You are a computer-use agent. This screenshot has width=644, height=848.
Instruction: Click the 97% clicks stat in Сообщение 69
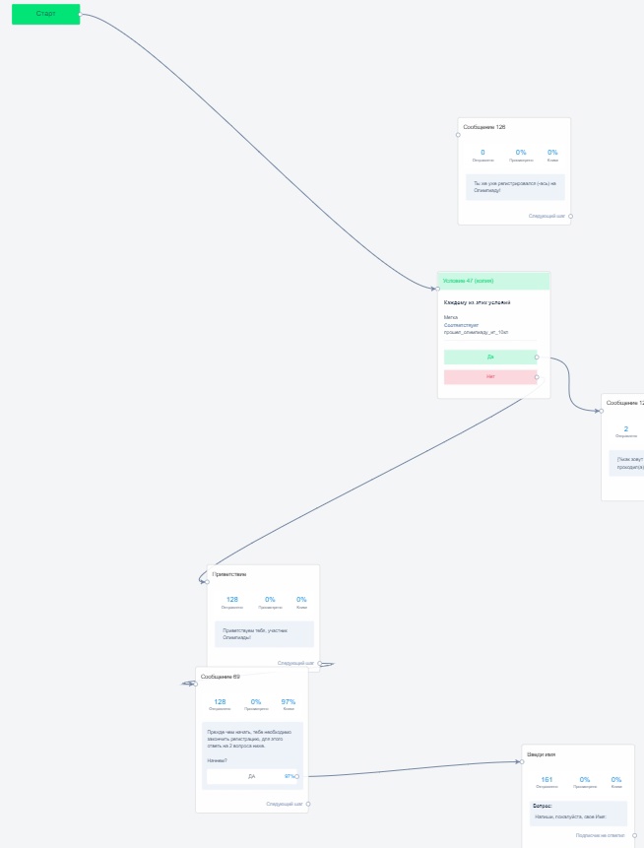pyautogui.click(x=289, y=702)
